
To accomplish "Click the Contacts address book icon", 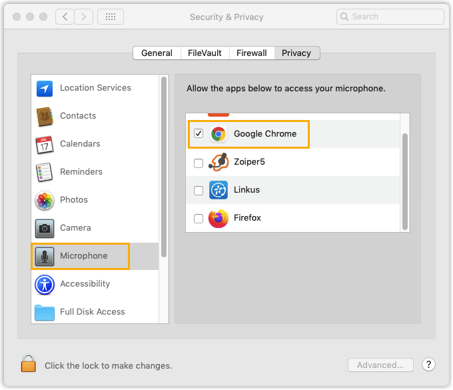I will 45,117.
